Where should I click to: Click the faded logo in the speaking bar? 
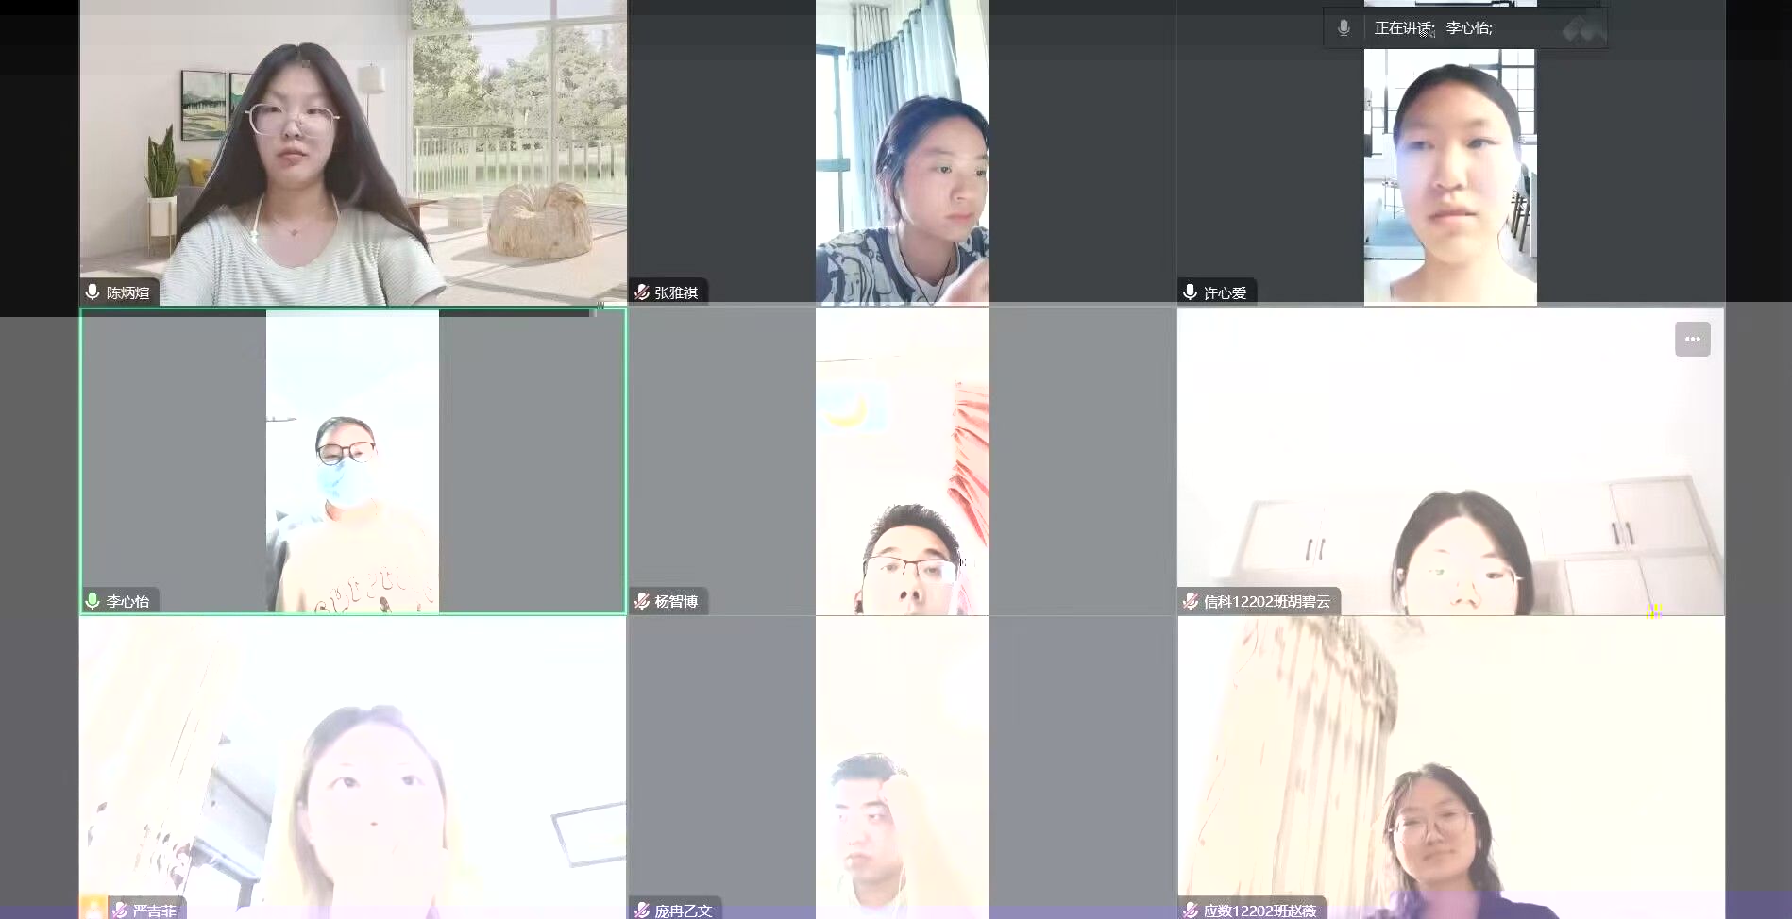point(1582,29)
